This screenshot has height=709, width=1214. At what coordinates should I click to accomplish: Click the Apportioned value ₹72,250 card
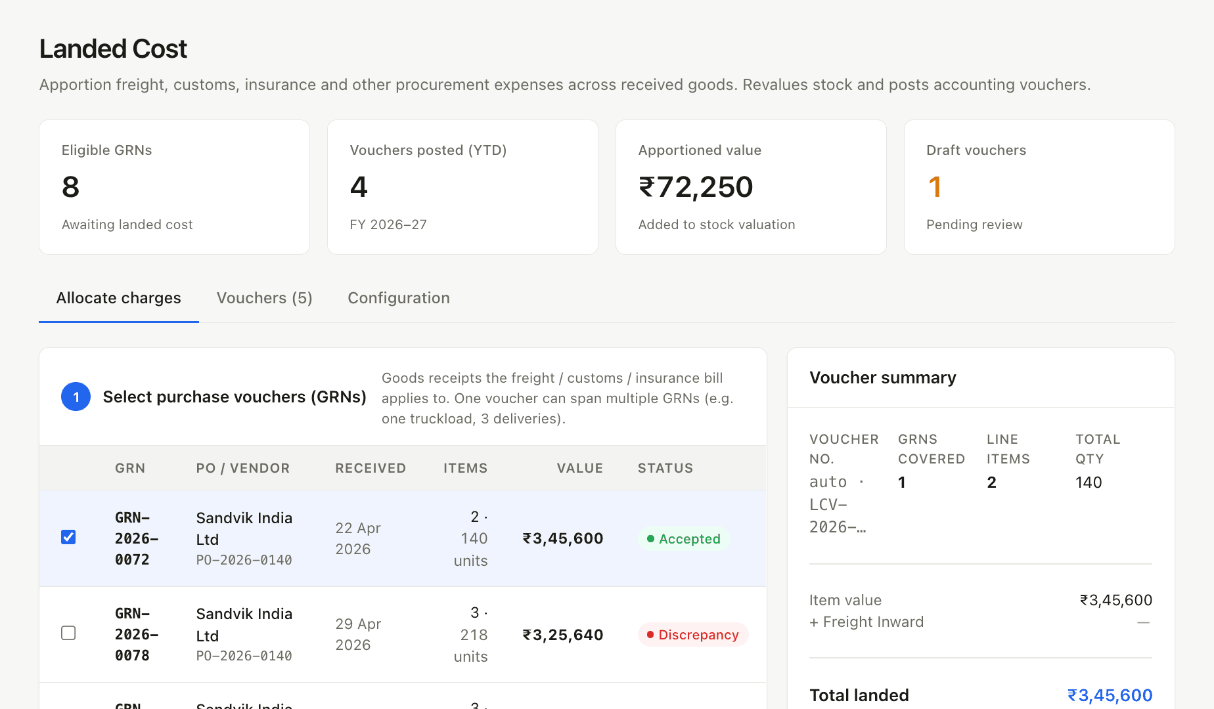pos(751,187)
